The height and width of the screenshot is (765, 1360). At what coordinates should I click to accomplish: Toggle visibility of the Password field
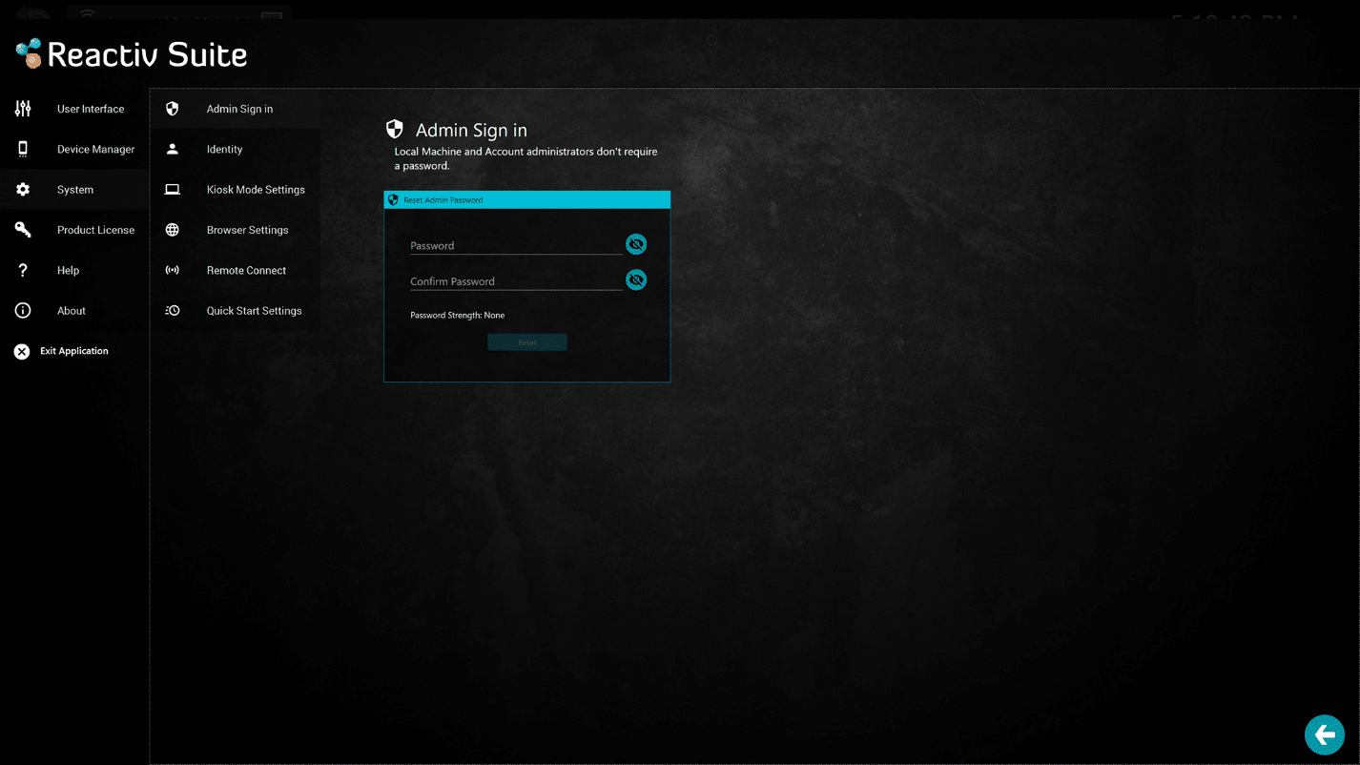click(x=636, y=244)
